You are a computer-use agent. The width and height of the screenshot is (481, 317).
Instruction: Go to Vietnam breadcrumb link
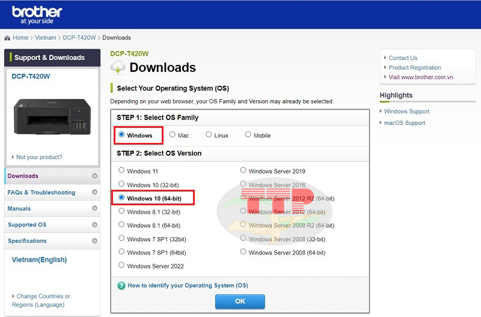coord(46,38)
